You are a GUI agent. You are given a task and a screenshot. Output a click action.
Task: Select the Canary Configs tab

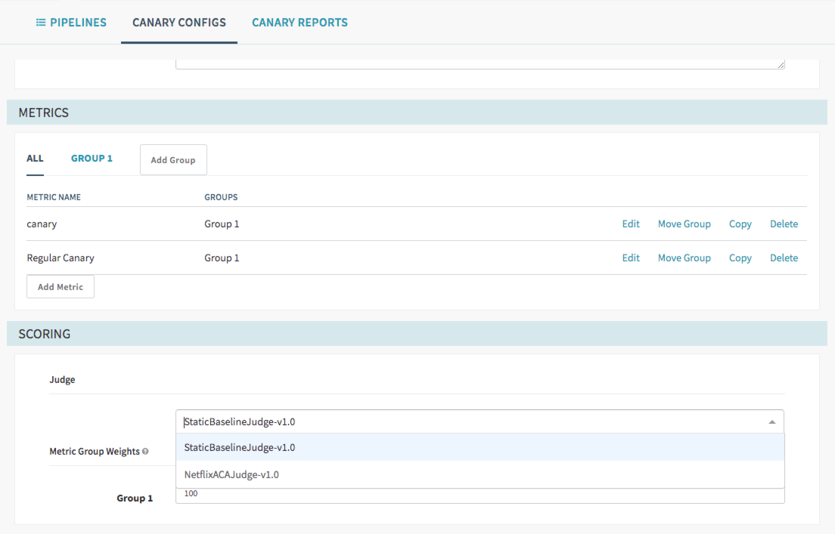click(178, 23)
